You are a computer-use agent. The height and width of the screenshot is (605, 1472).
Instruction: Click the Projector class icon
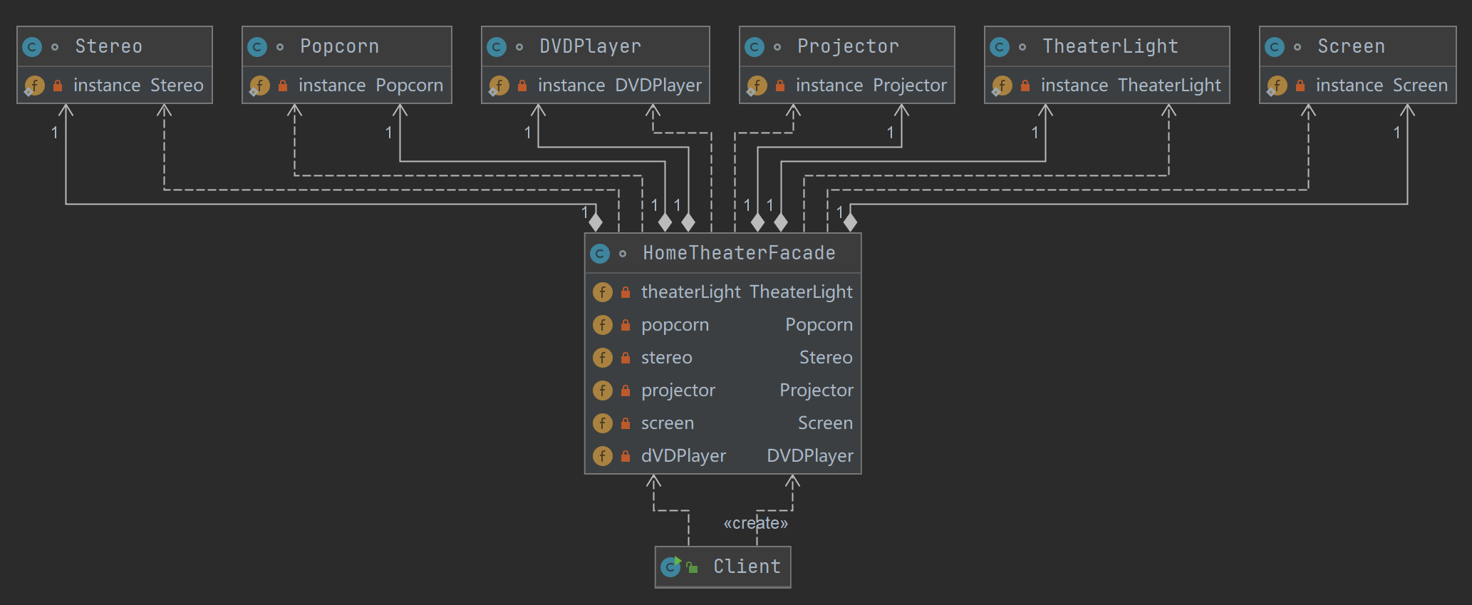click(755, 47)
